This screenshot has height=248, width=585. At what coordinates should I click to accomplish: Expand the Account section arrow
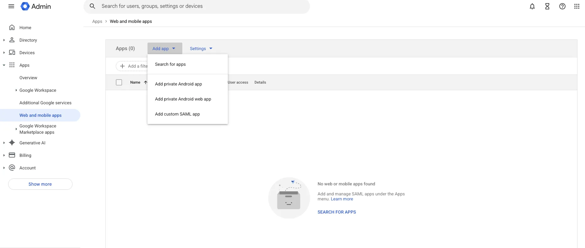pyautogui.click(x=4, y=168)
